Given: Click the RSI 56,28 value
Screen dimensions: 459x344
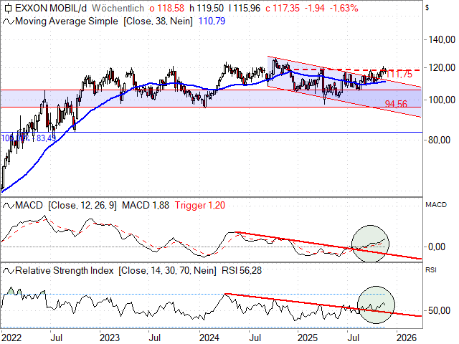Looking at the screenshot, I should [242, 271].
